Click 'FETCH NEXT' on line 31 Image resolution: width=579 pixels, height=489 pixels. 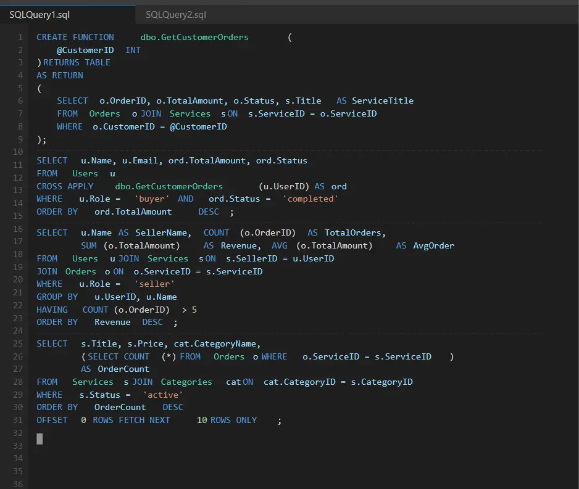pyautogui.click(x=144, y=421)
